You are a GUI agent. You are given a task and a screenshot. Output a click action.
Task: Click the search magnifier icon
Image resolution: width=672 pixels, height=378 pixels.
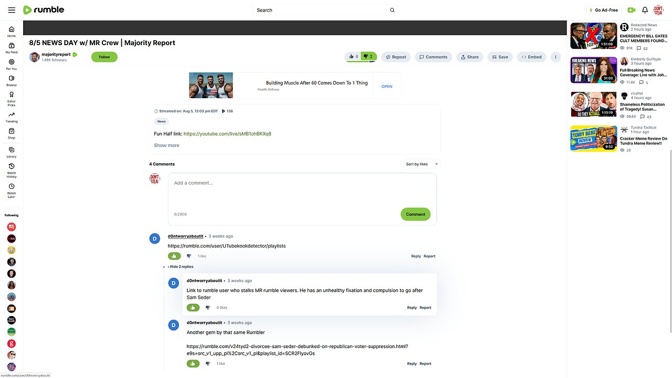coord(392,10)
